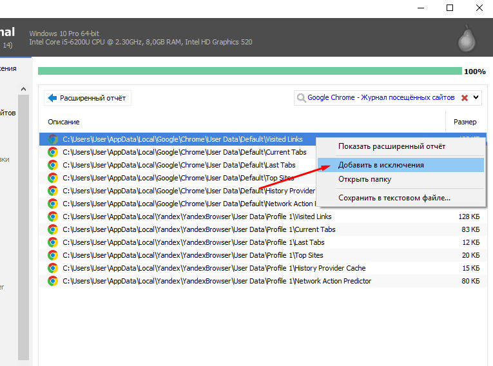Click the sidebar vertical scrollbar track
Image resolution: width=493 pixels, height=366 pixels.
[23, 227]
